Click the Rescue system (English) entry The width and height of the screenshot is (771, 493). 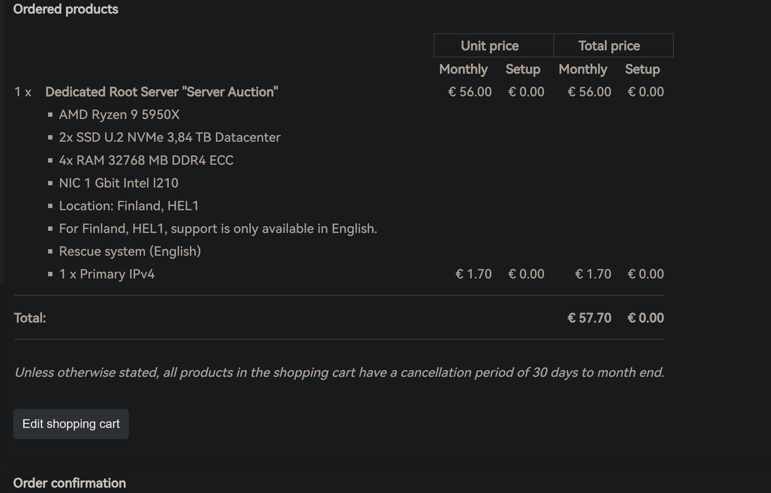click(x=130, y=251)
